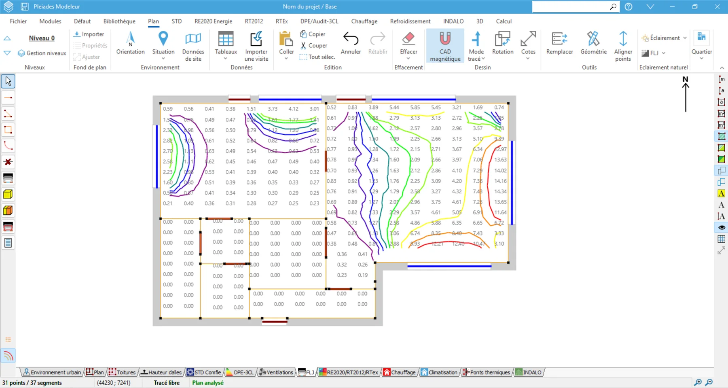Open the Orientation tool
728x388 pixels.
[130, 43]
